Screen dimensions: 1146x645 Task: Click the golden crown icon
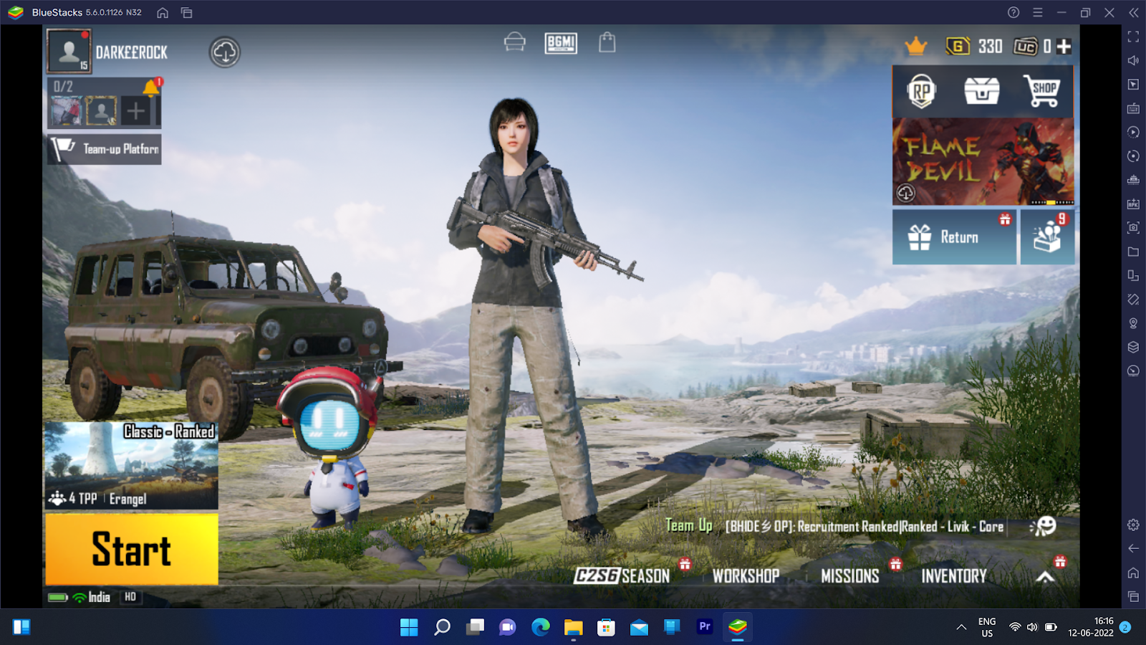pyautogui.click(x=916, y=47)
